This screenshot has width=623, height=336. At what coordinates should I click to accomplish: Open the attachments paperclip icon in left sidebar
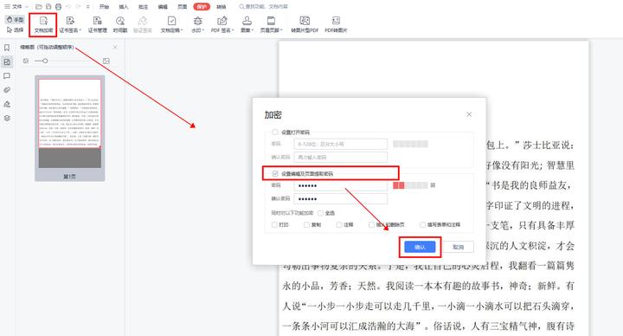pyautogui.click(x=7, y=90)
